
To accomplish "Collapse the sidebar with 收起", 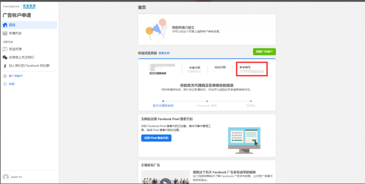I will [12, 84].
